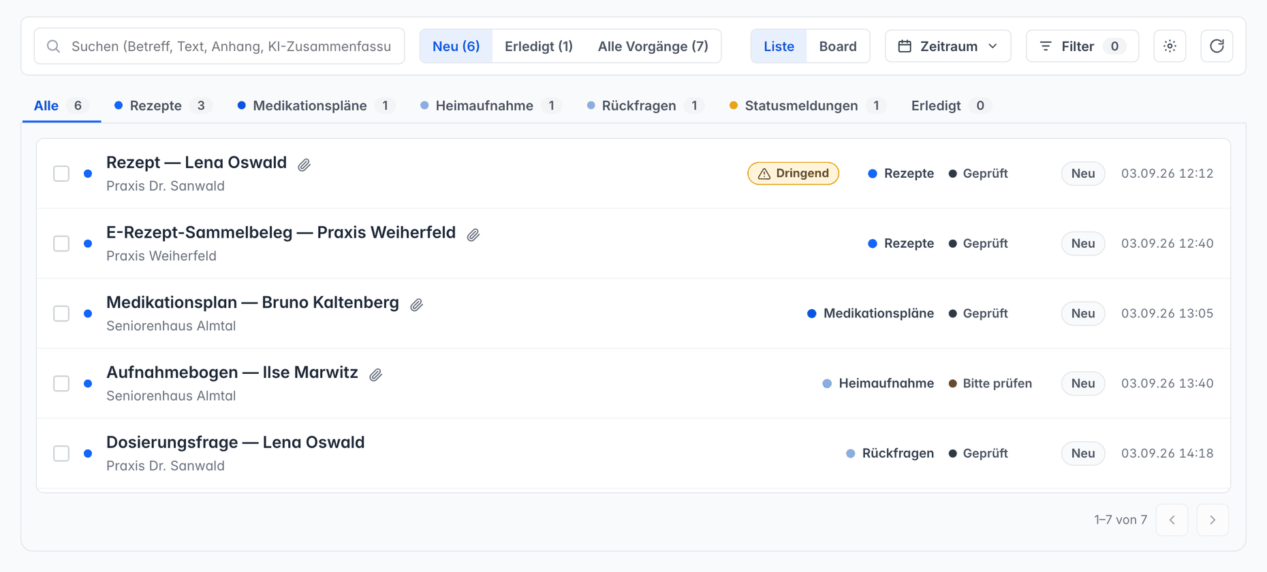The height and width of the screenshot is (572, 1267).
Task: Select checkbox for E-Rezept-Sammelbeleg — Praxis Weiherfeld
Action: pos(61,244)
